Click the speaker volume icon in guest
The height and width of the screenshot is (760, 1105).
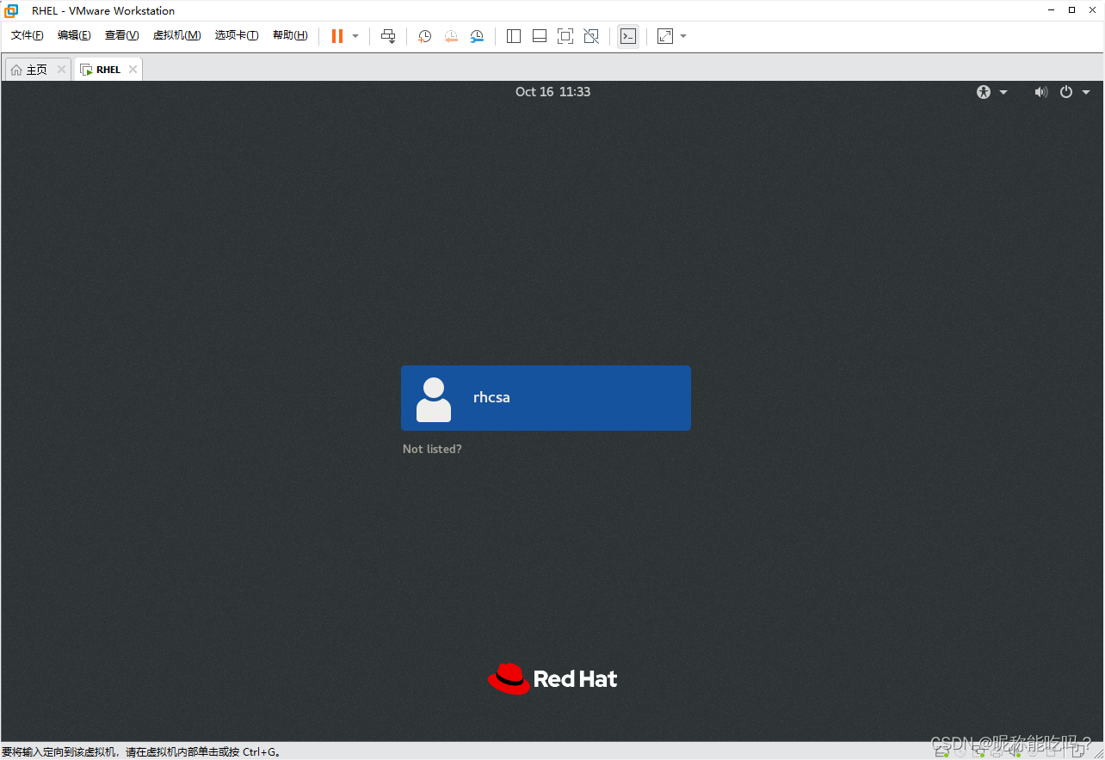pos(1041,92)
